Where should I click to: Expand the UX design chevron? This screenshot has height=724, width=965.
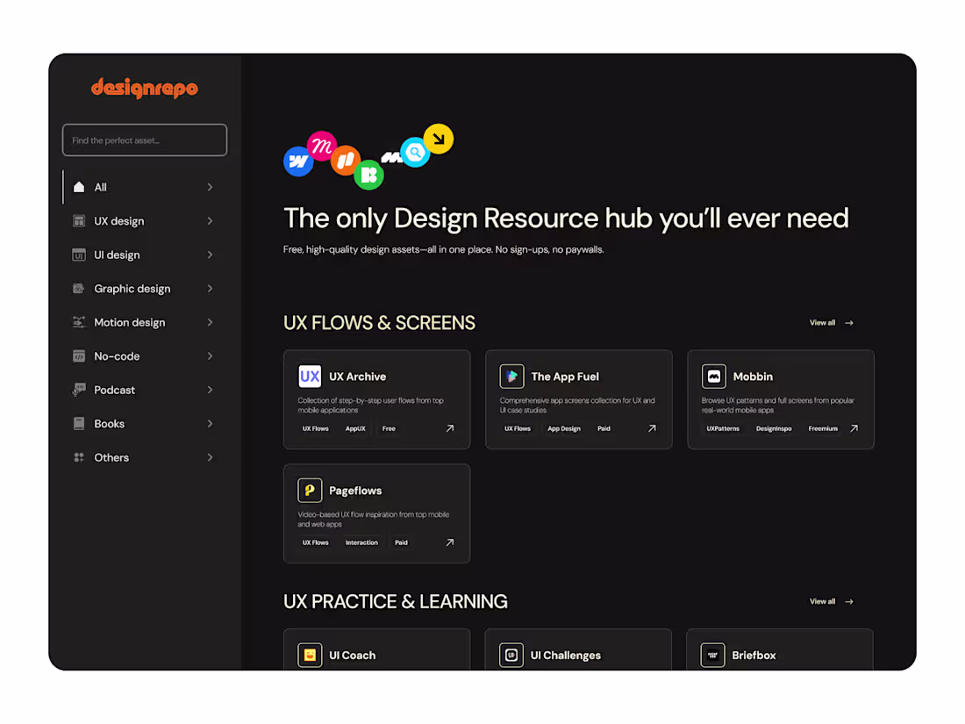point(210,221)
